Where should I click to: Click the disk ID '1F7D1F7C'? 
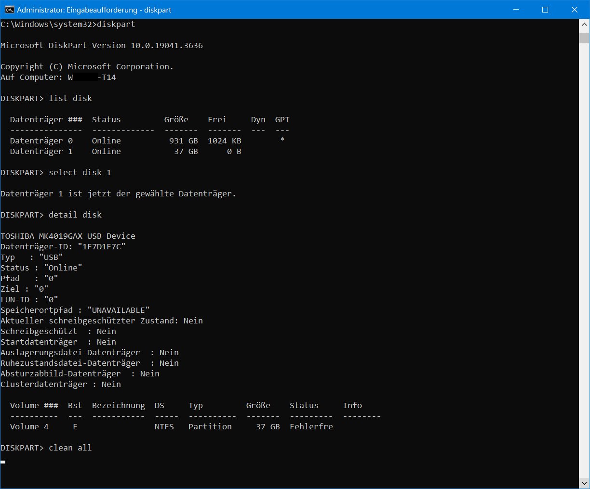click(104, 246)
